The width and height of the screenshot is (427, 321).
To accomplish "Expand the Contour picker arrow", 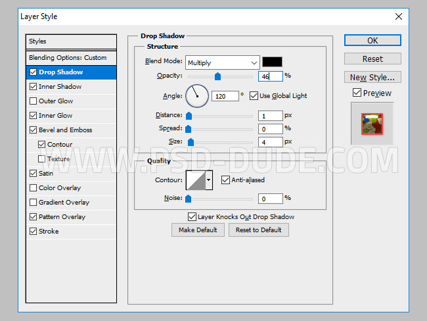I will tap(210, 180).
